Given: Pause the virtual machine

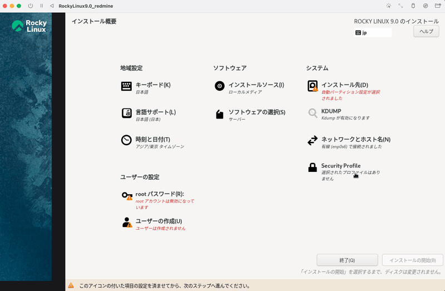Looking at the screenshot, I should [42, 6].
